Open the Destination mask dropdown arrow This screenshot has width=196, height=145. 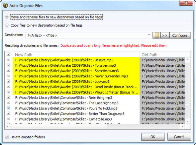coord(149,35)
